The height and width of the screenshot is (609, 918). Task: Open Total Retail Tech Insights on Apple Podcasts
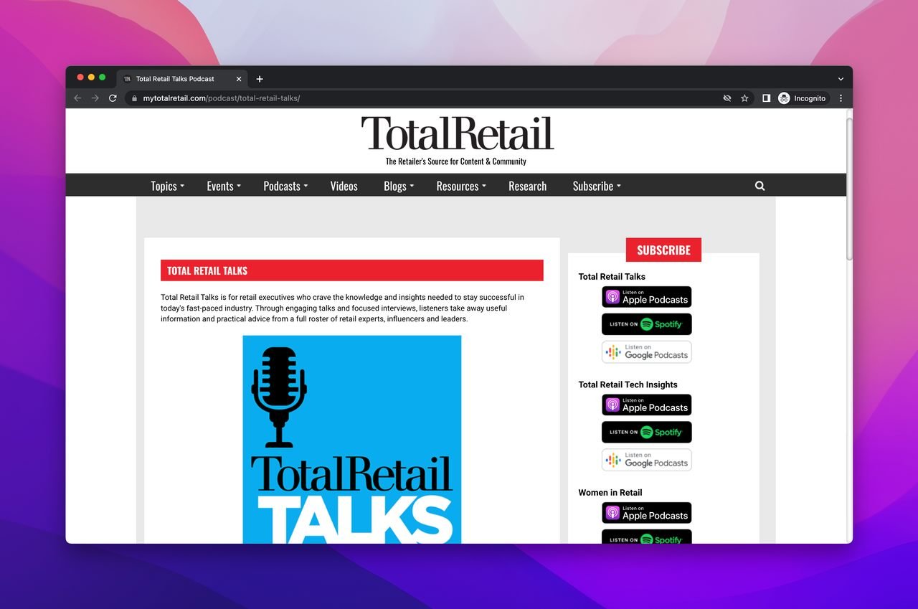click(x=646, y=405)
